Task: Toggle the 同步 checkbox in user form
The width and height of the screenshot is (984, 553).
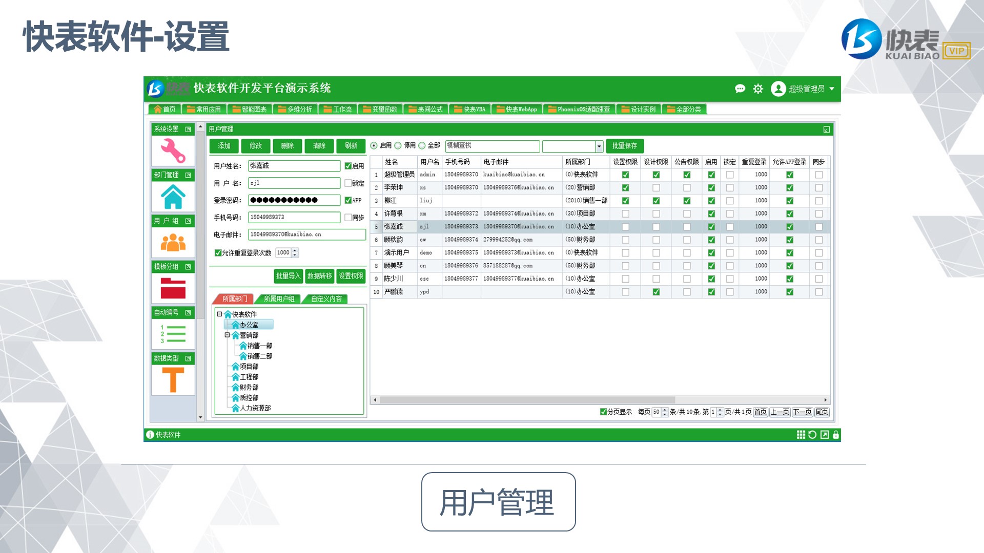Action: 348,218
